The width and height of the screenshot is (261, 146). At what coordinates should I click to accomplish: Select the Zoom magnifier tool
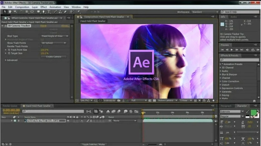pyautogui.click(x=15, y=12)
